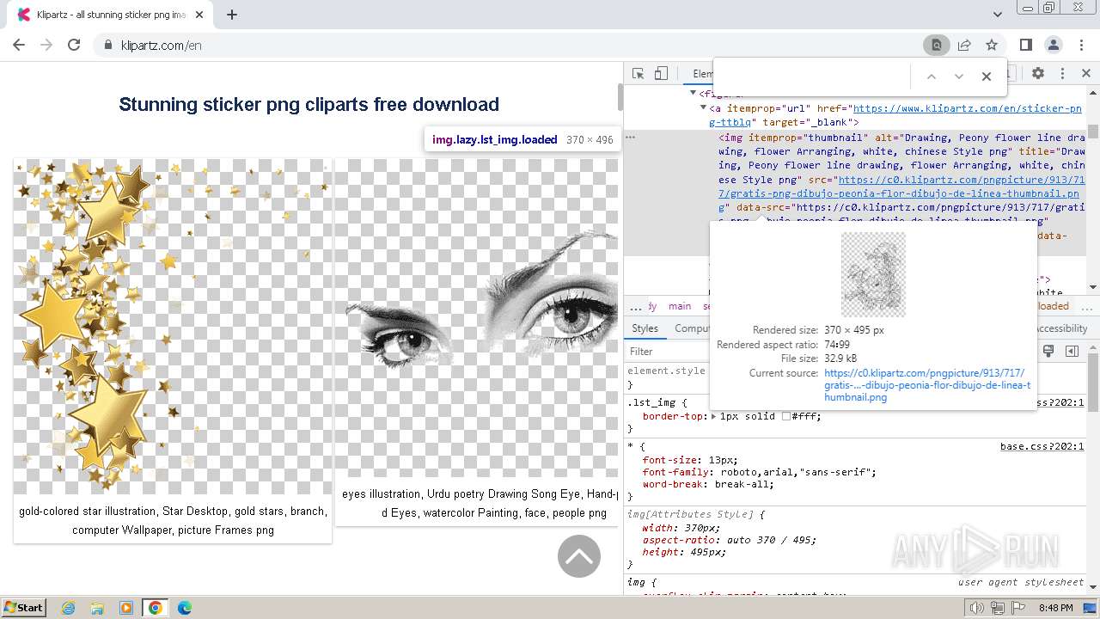This screenshot has width=1100, height=619.
Task: Collapse the anchor itemprop url node
Action: (704, 108)
